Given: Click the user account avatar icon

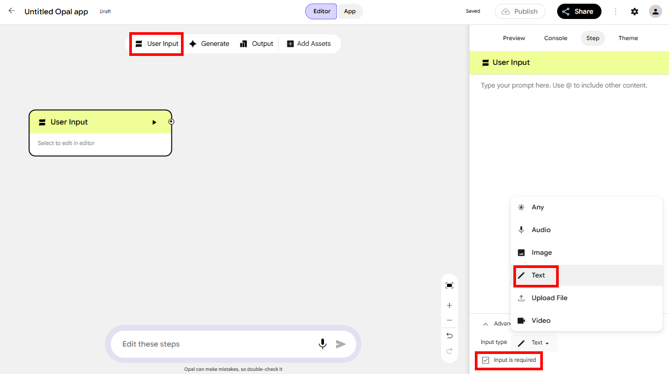Looking at the screenshot, I should tap(655, 12).
